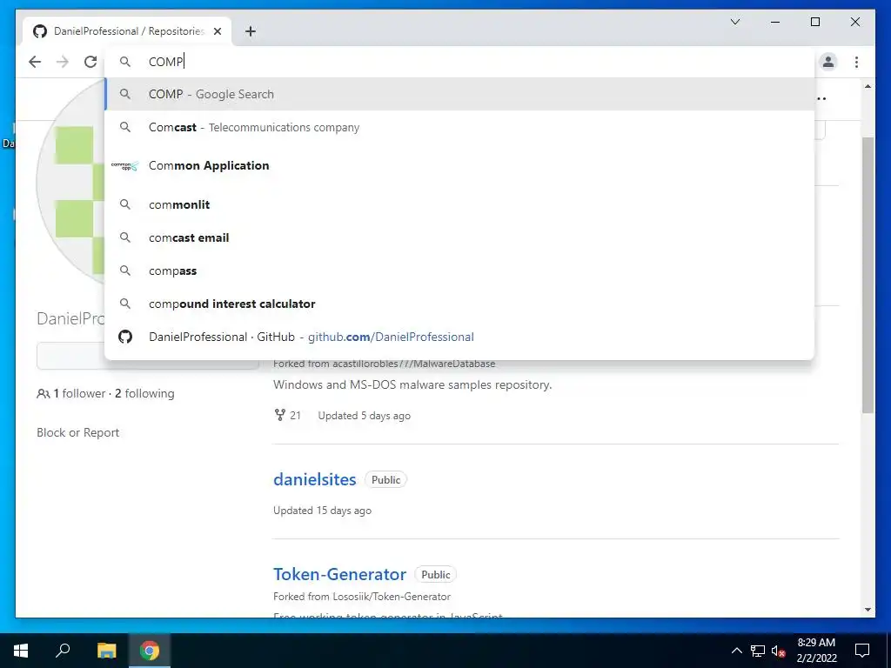Click the page scrollbar thumb
891x668 pixels.
tap(868, 275)
